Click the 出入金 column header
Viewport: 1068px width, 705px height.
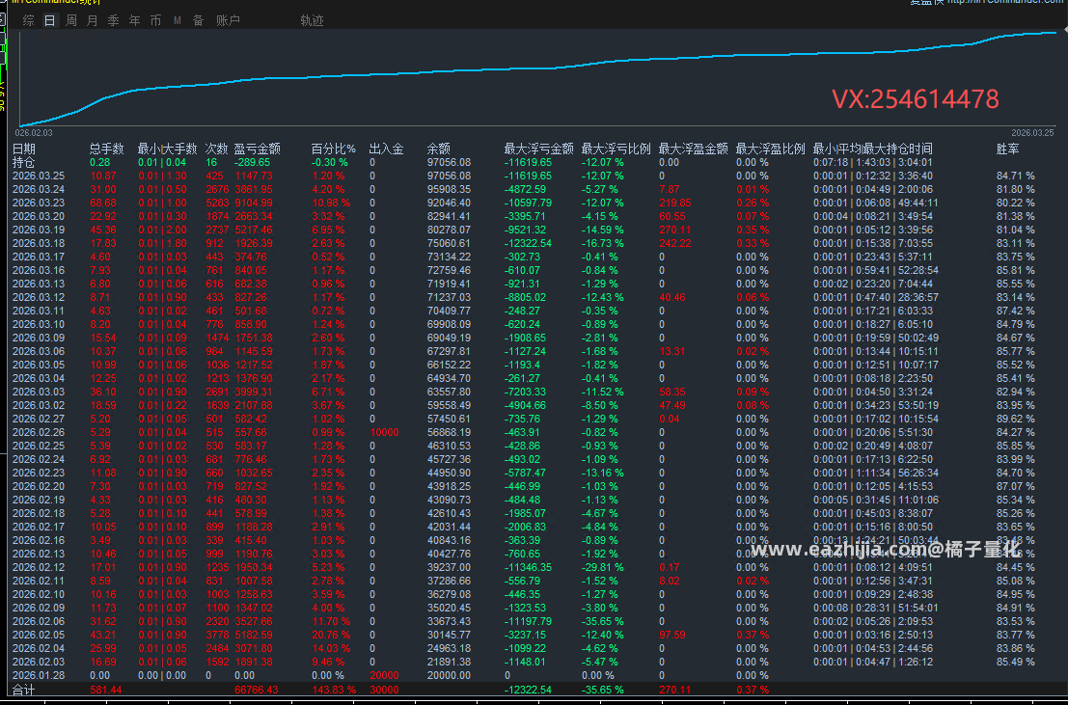tap(386, 149)
